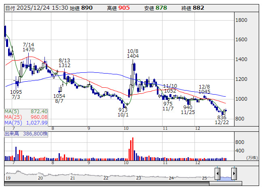Click year 20 in the overview strip
The image size is (264, 190).
[40, 178]
